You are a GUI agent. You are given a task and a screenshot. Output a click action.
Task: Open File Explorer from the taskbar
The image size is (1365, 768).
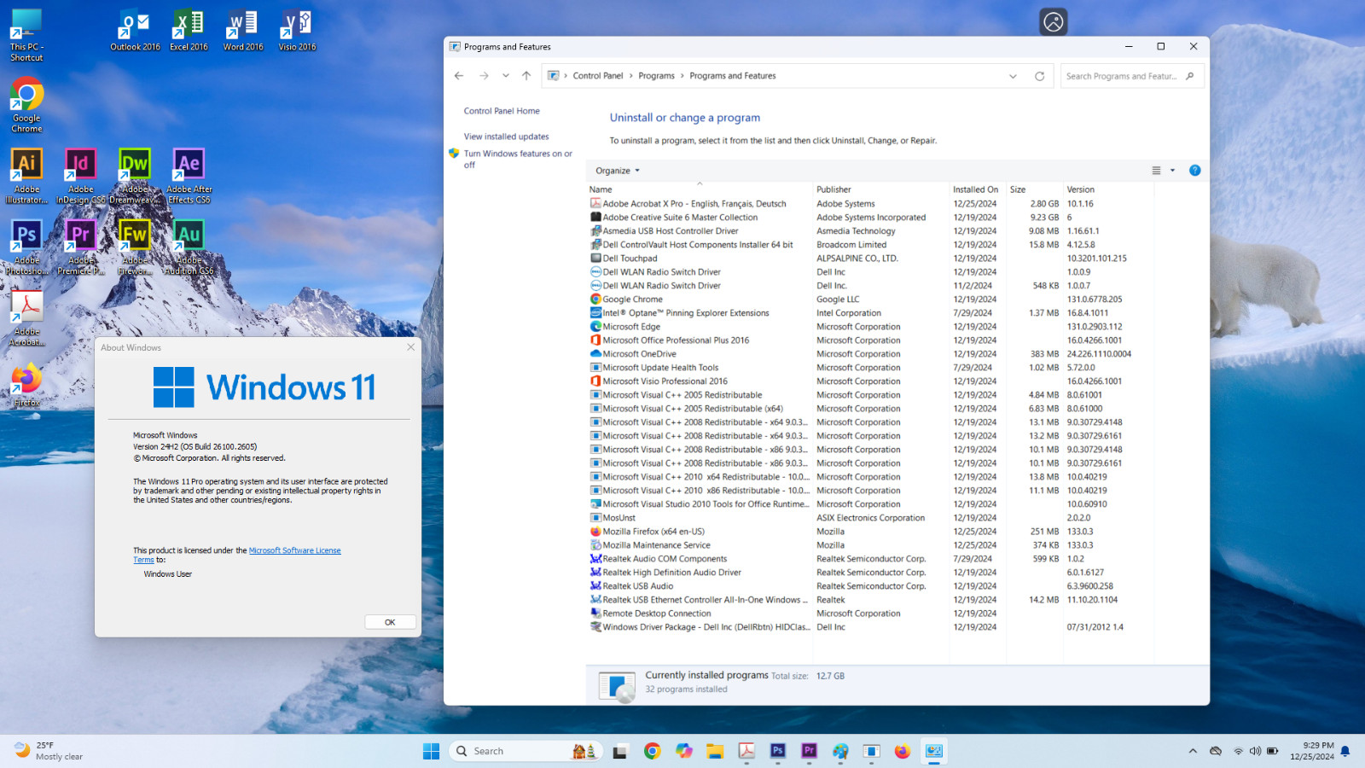pos(715,751)
